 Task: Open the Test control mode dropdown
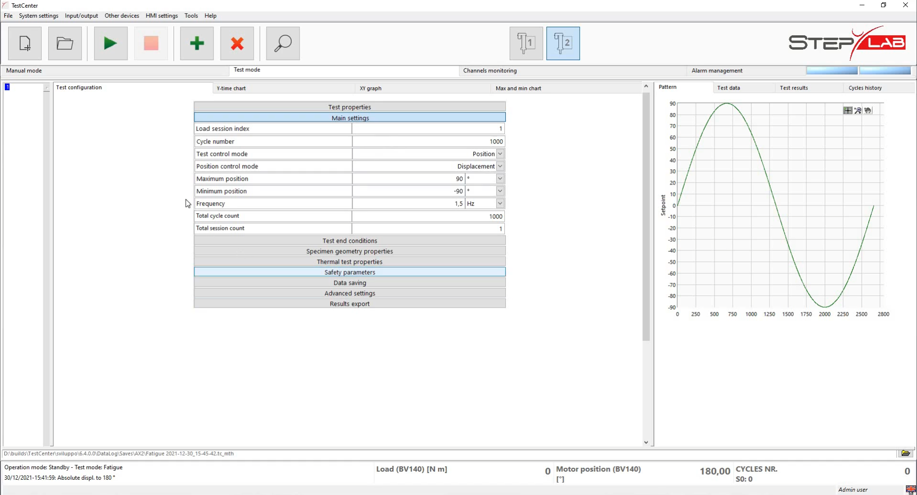500,154
